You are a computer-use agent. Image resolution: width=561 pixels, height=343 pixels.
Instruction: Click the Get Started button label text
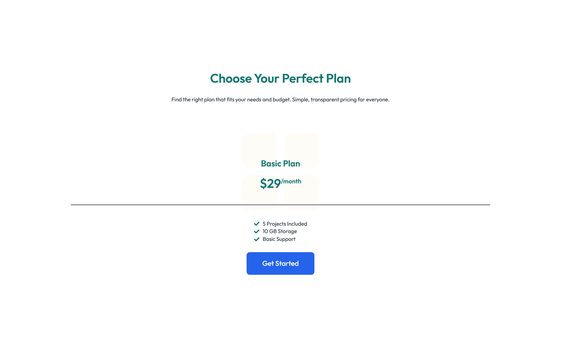tap(280, 263)
